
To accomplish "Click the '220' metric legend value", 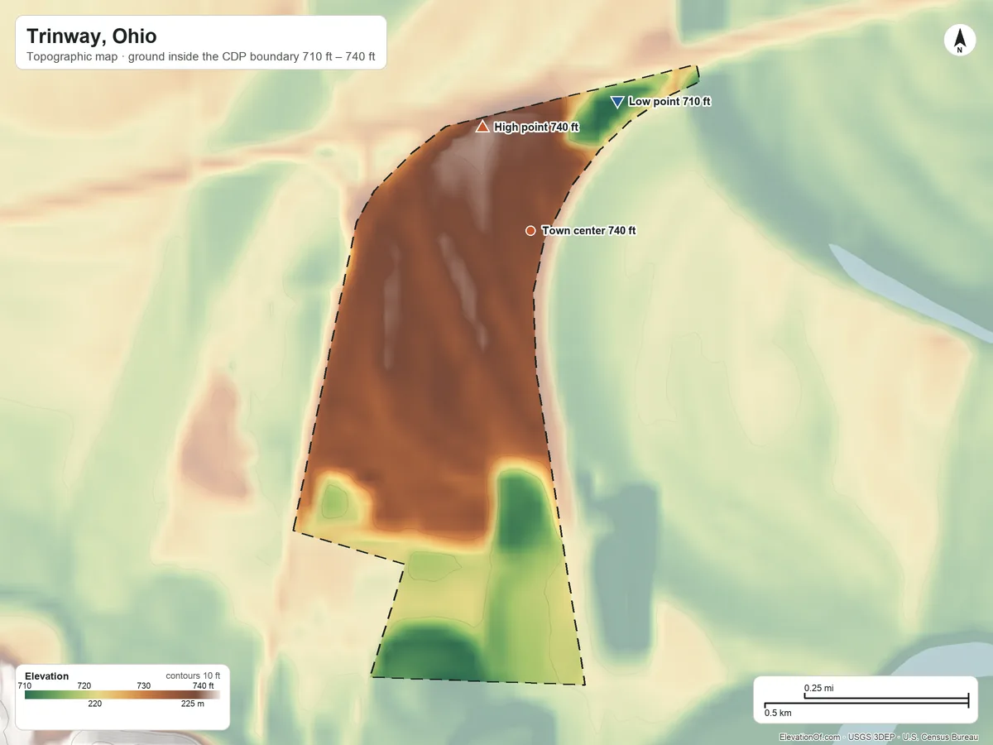I will click(95, 704).
